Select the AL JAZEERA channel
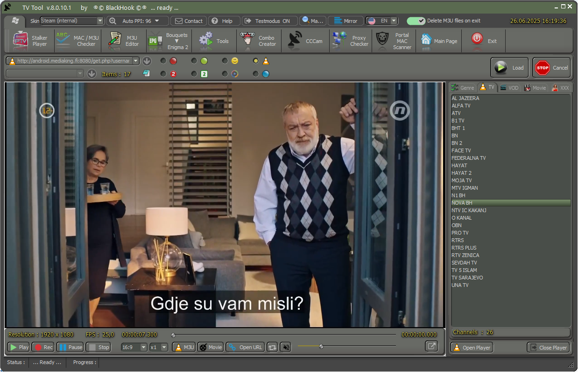Screen dimensions: 578x372 [510, 98]
